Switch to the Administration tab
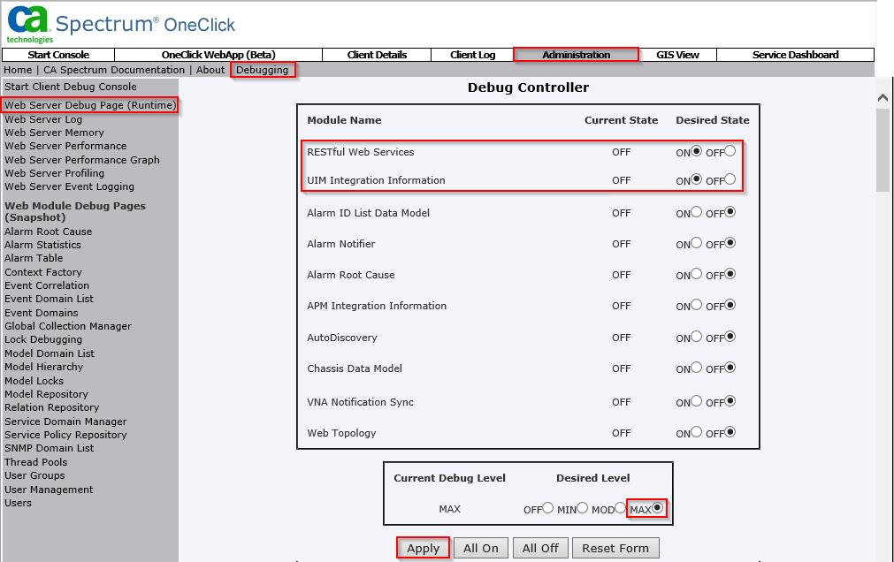This screenshot has height=562, width=894. click(x=575, y=54)
